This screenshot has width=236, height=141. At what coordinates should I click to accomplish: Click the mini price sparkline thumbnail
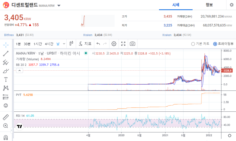click(x=98, y=21)
